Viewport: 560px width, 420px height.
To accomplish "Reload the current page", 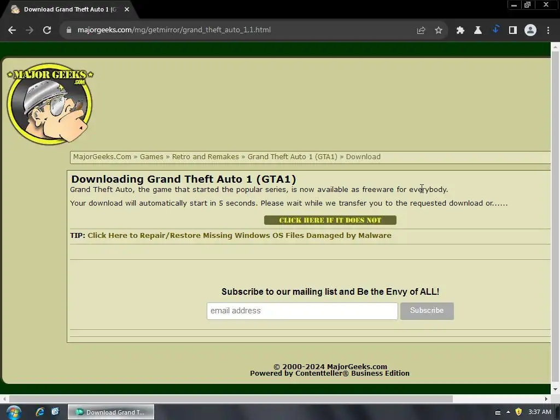I will coord(47,30).
